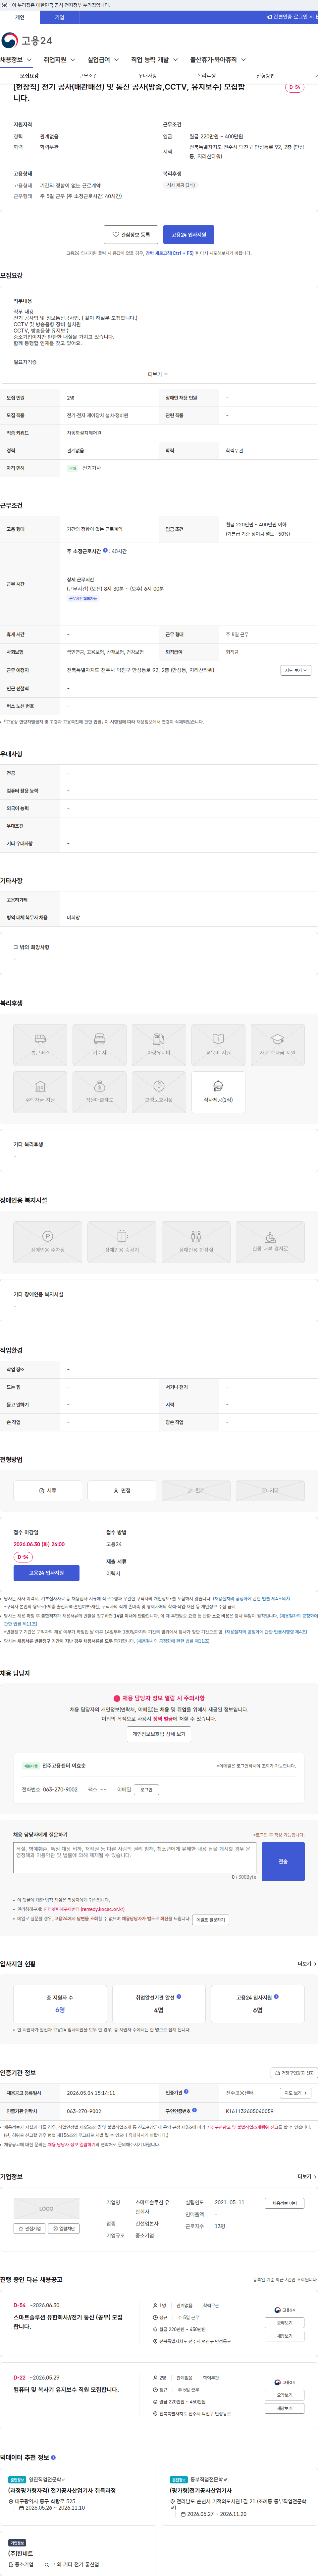
Task: Select the 모집요강 section tab
Action: click(30, 76)
